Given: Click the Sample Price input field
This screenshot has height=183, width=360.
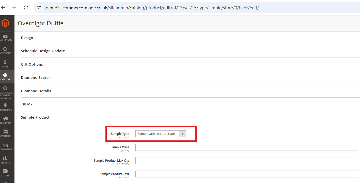Looking at the screenshot, I should click(246, 147).
